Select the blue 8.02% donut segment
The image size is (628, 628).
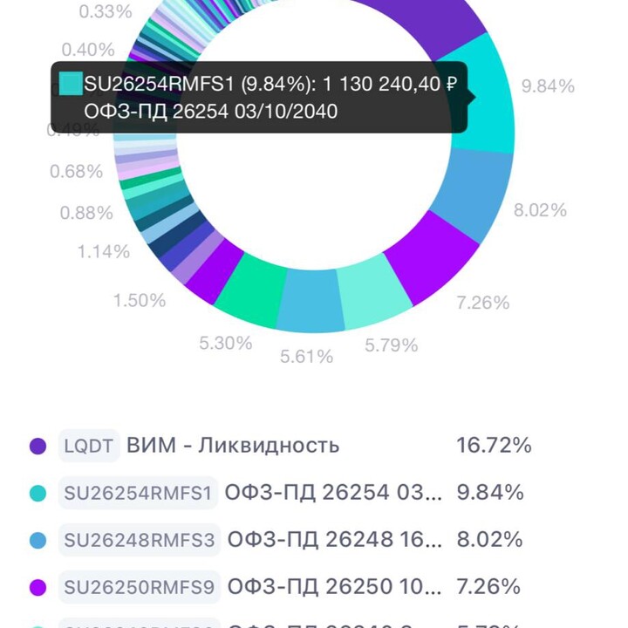tap(472, 196)
